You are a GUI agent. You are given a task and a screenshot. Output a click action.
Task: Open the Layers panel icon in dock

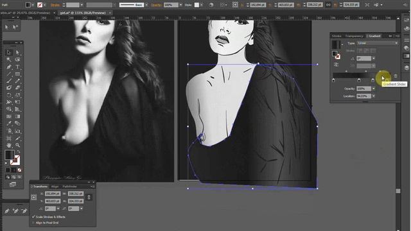pos(407,68)
